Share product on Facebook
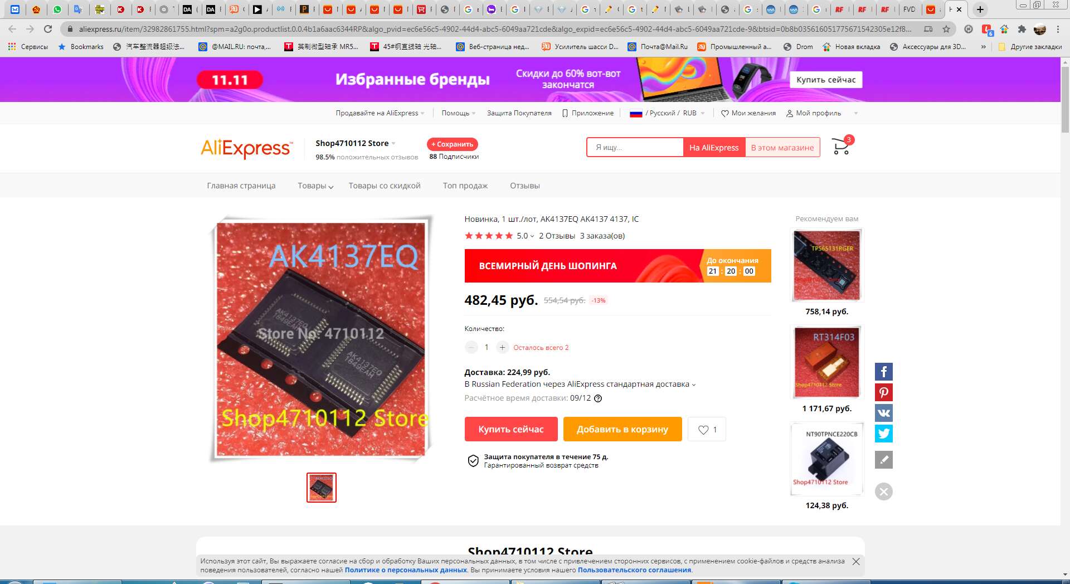 (883, 372)
